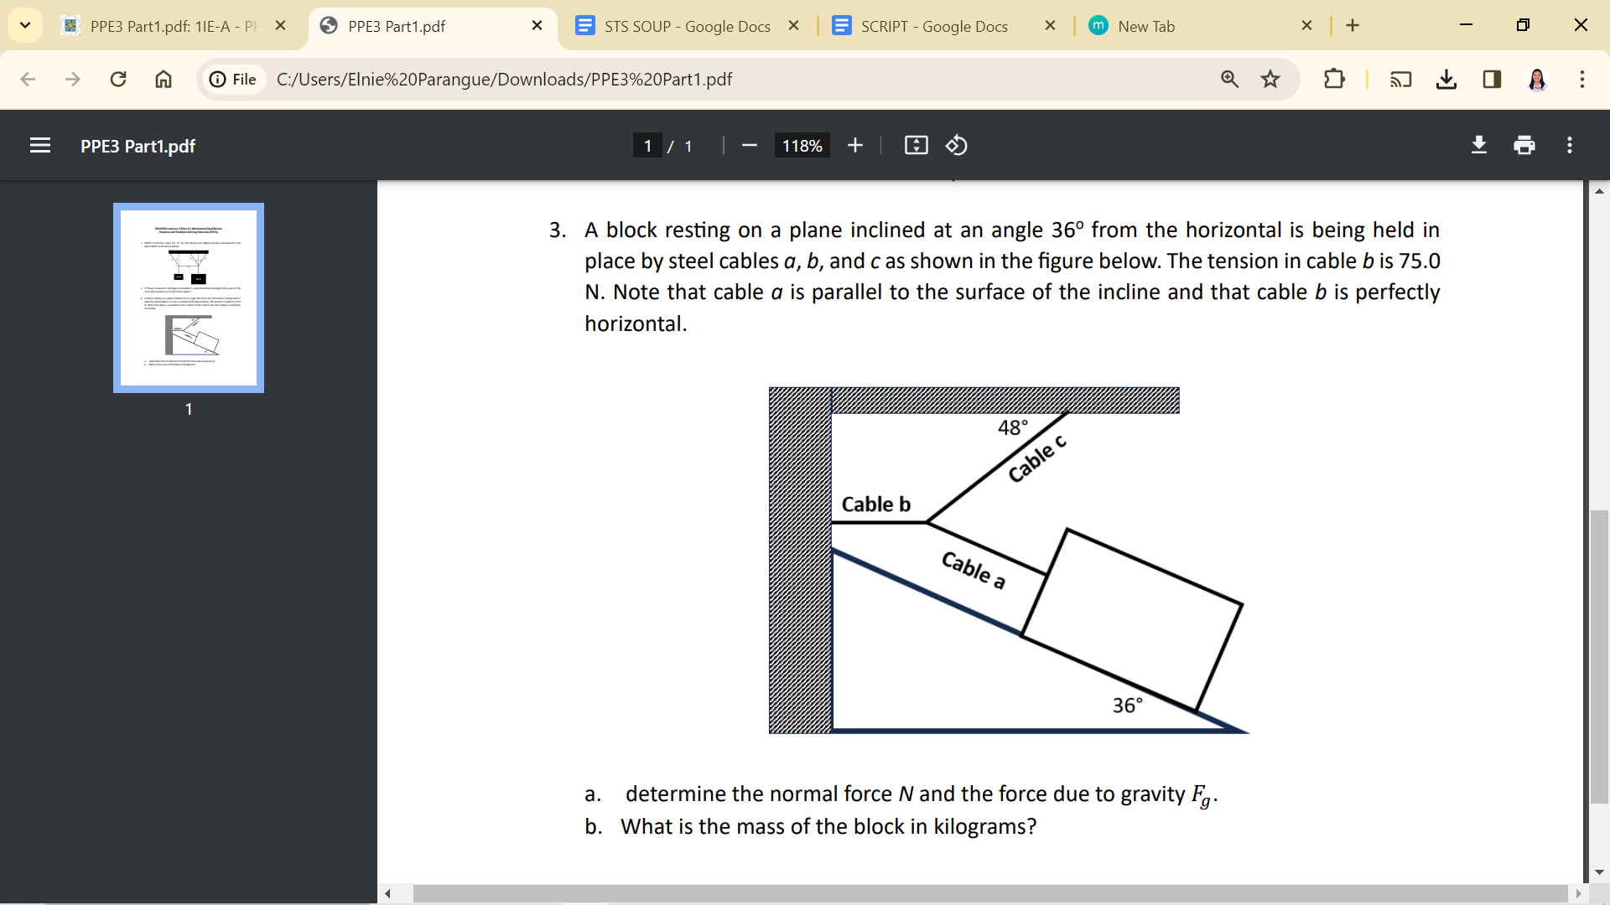
Task: Rotate the PDF counterclockwise
Action: click(957, 146)
